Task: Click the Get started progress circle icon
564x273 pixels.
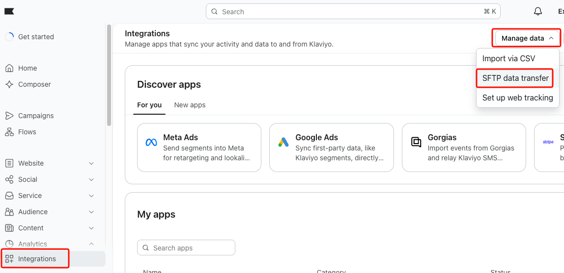Action: [x=10, y=37]
